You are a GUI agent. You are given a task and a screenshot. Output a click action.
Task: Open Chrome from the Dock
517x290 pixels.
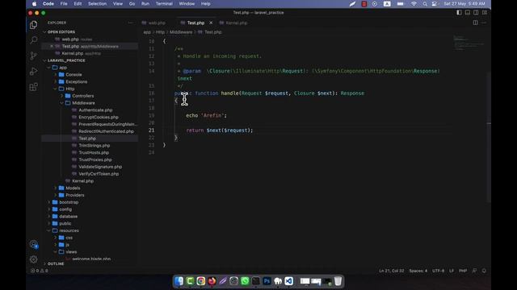click(x=201, y=281)
